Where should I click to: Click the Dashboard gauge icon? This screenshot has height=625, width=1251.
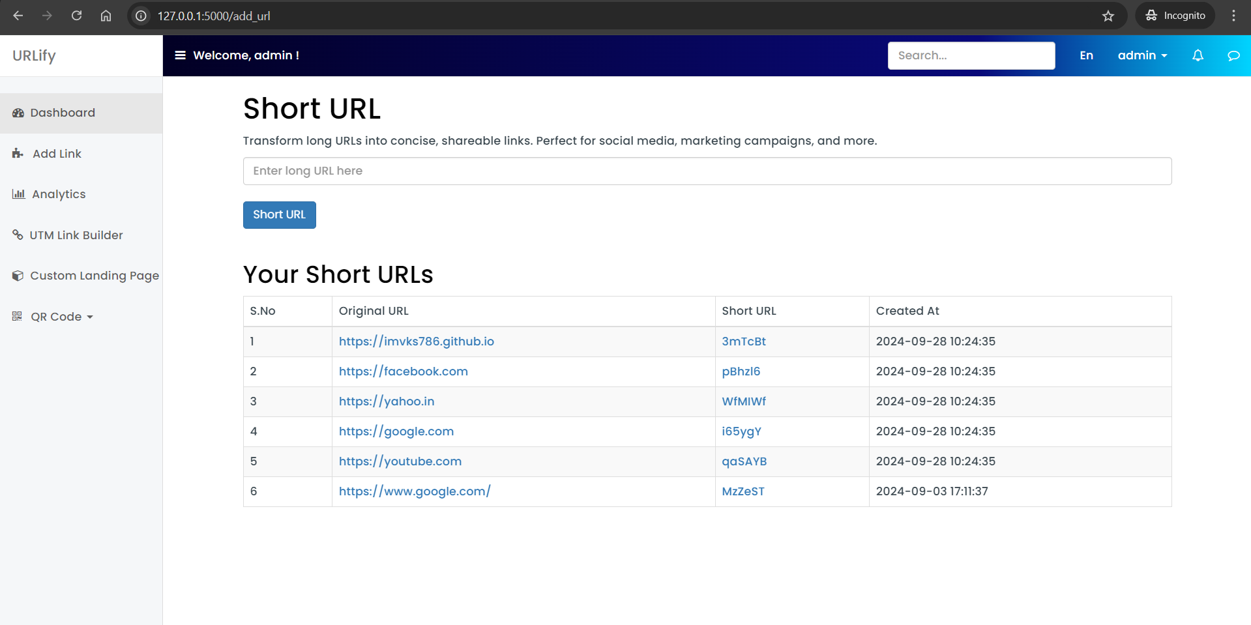(18, 113)
